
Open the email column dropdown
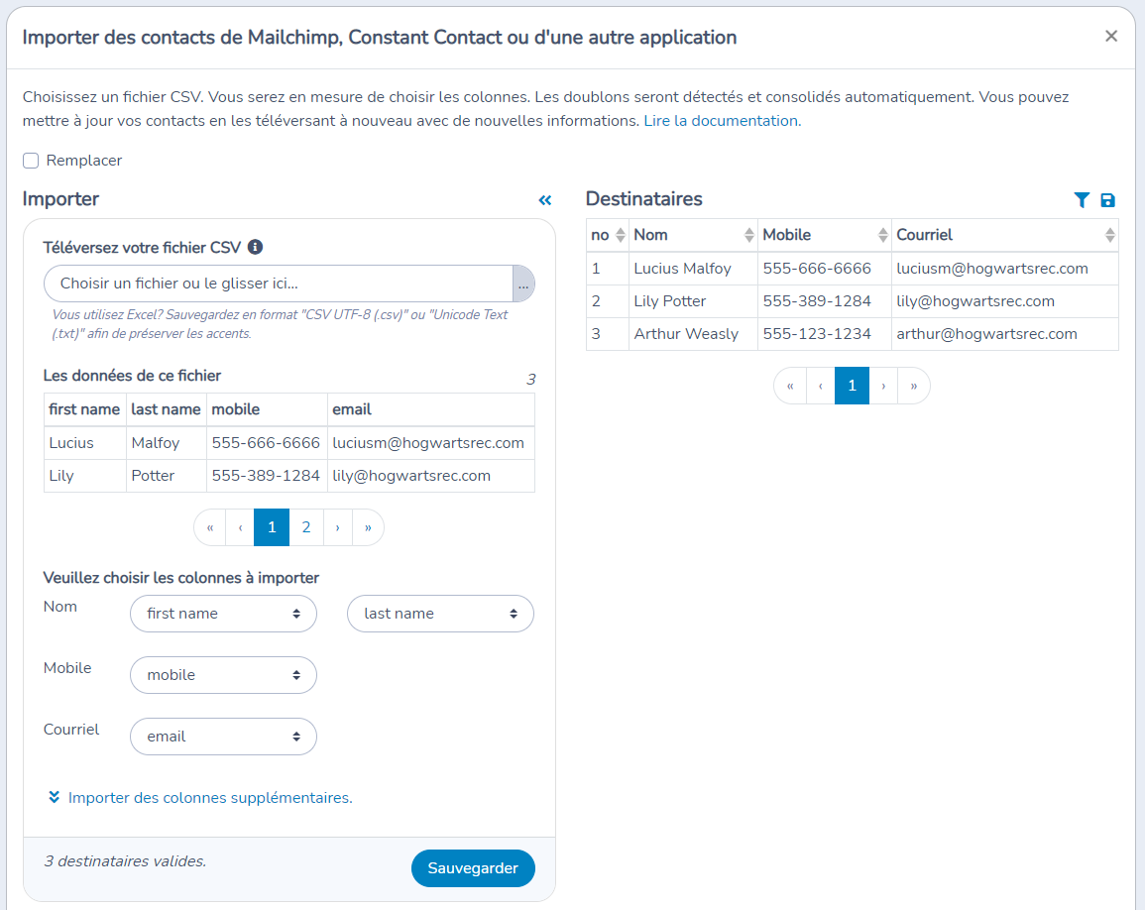(x=223, y=737)
